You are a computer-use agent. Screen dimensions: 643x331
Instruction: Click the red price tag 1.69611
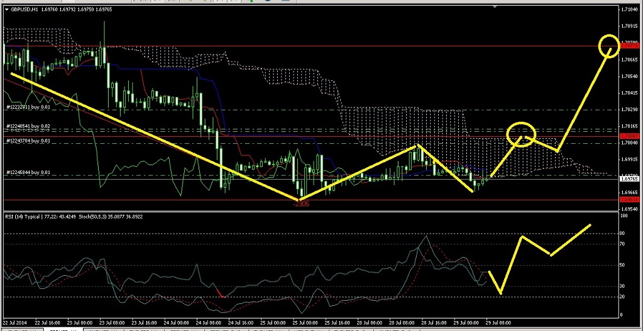(x=629, y=200)
